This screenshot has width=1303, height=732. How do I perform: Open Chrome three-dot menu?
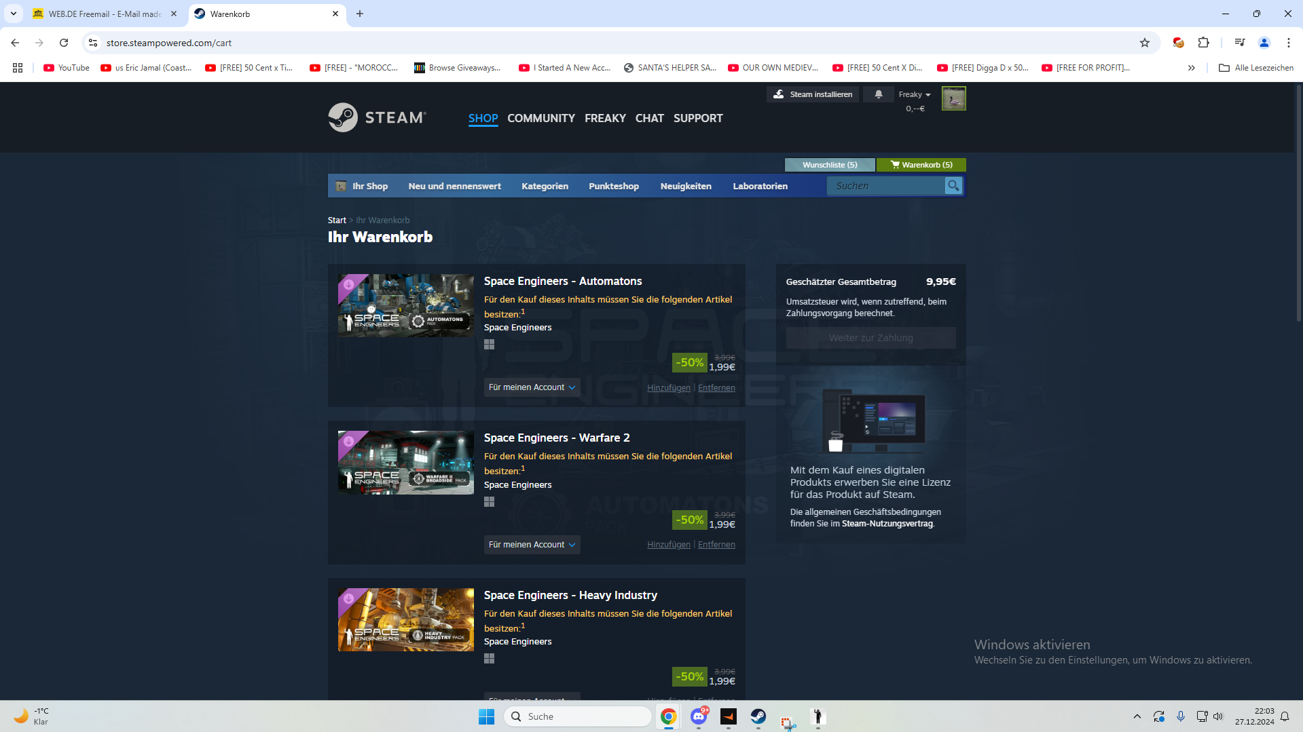point(1288,43)
